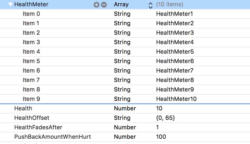Open the Array type dropdown stepper
Image resolution: width=250 pixels, height=144 pixels.
coord(151,5)
